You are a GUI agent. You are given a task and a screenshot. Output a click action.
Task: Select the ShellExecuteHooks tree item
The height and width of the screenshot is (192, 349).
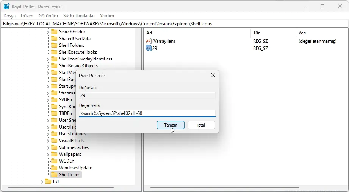coord(78,52)
